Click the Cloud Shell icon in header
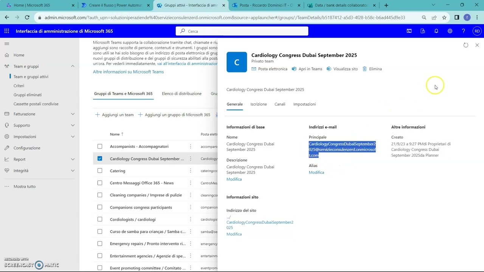Screen dimensions: 484x272 (x=409, y=31)
